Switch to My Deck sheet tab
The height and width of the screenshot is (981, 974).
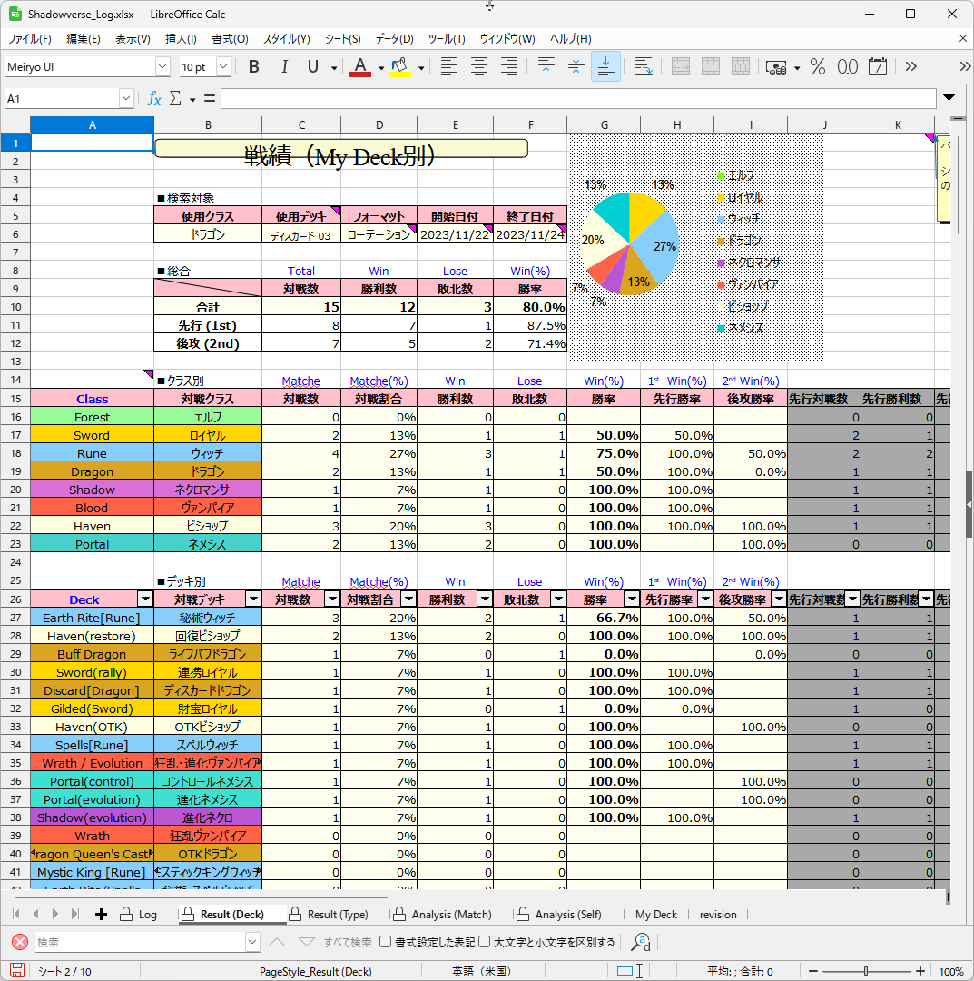[655, 915]
